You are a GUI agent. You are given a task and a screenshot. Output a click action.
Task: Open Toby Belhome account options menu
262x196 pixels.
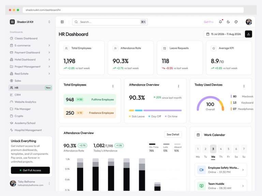point(49,183)
